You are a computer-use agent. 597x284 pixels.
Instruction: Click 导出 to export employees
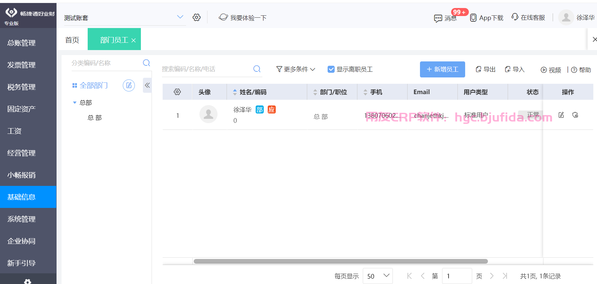coord(486,69)
